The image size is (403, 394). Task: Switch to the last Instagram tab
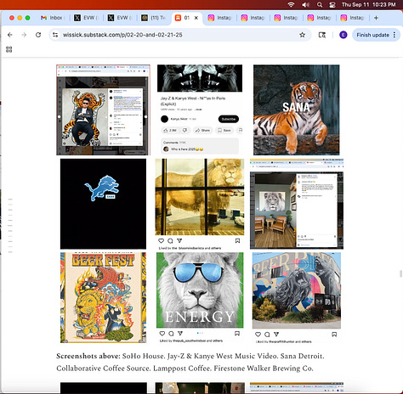352,18
